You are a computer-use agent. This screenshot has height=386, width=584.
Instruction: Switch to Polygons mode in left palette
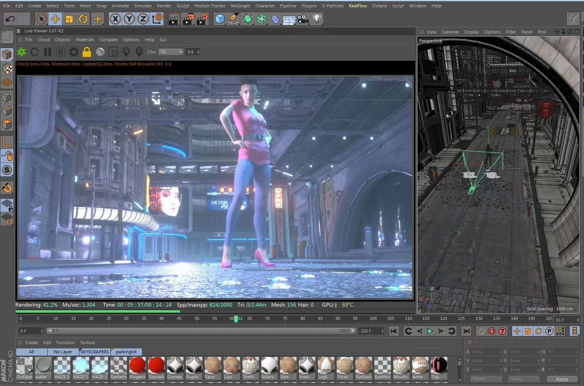click(7, 125)
